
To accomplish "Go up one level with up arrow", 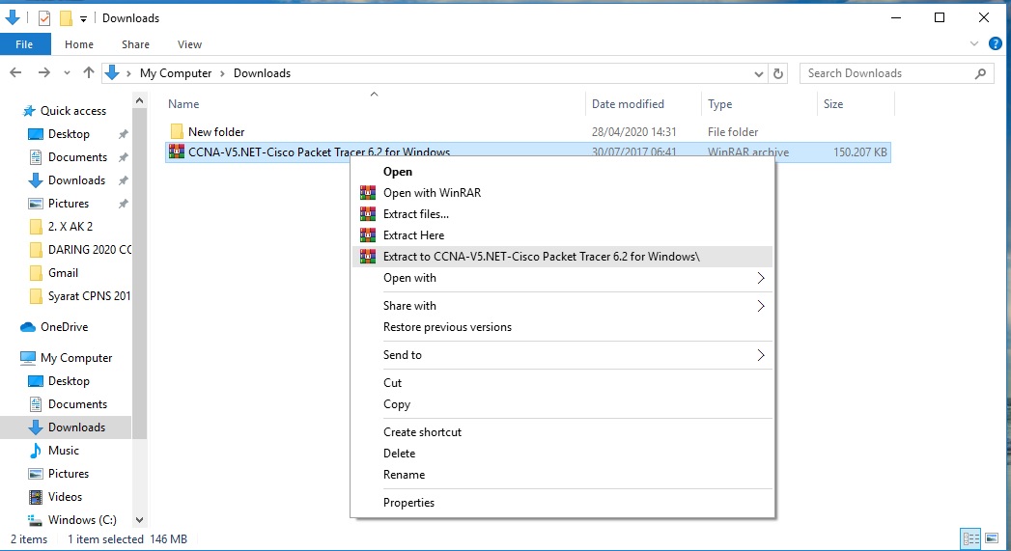I will pyautogui.click(x=88, y=72).
